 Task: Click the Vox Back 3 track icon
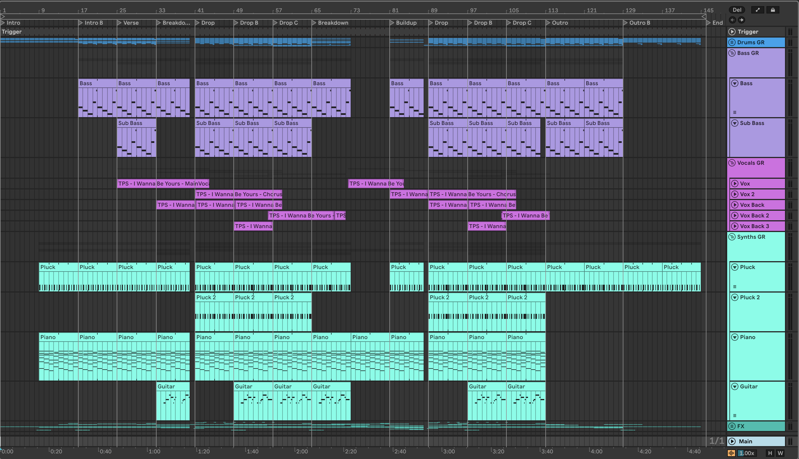pos(735,226)
